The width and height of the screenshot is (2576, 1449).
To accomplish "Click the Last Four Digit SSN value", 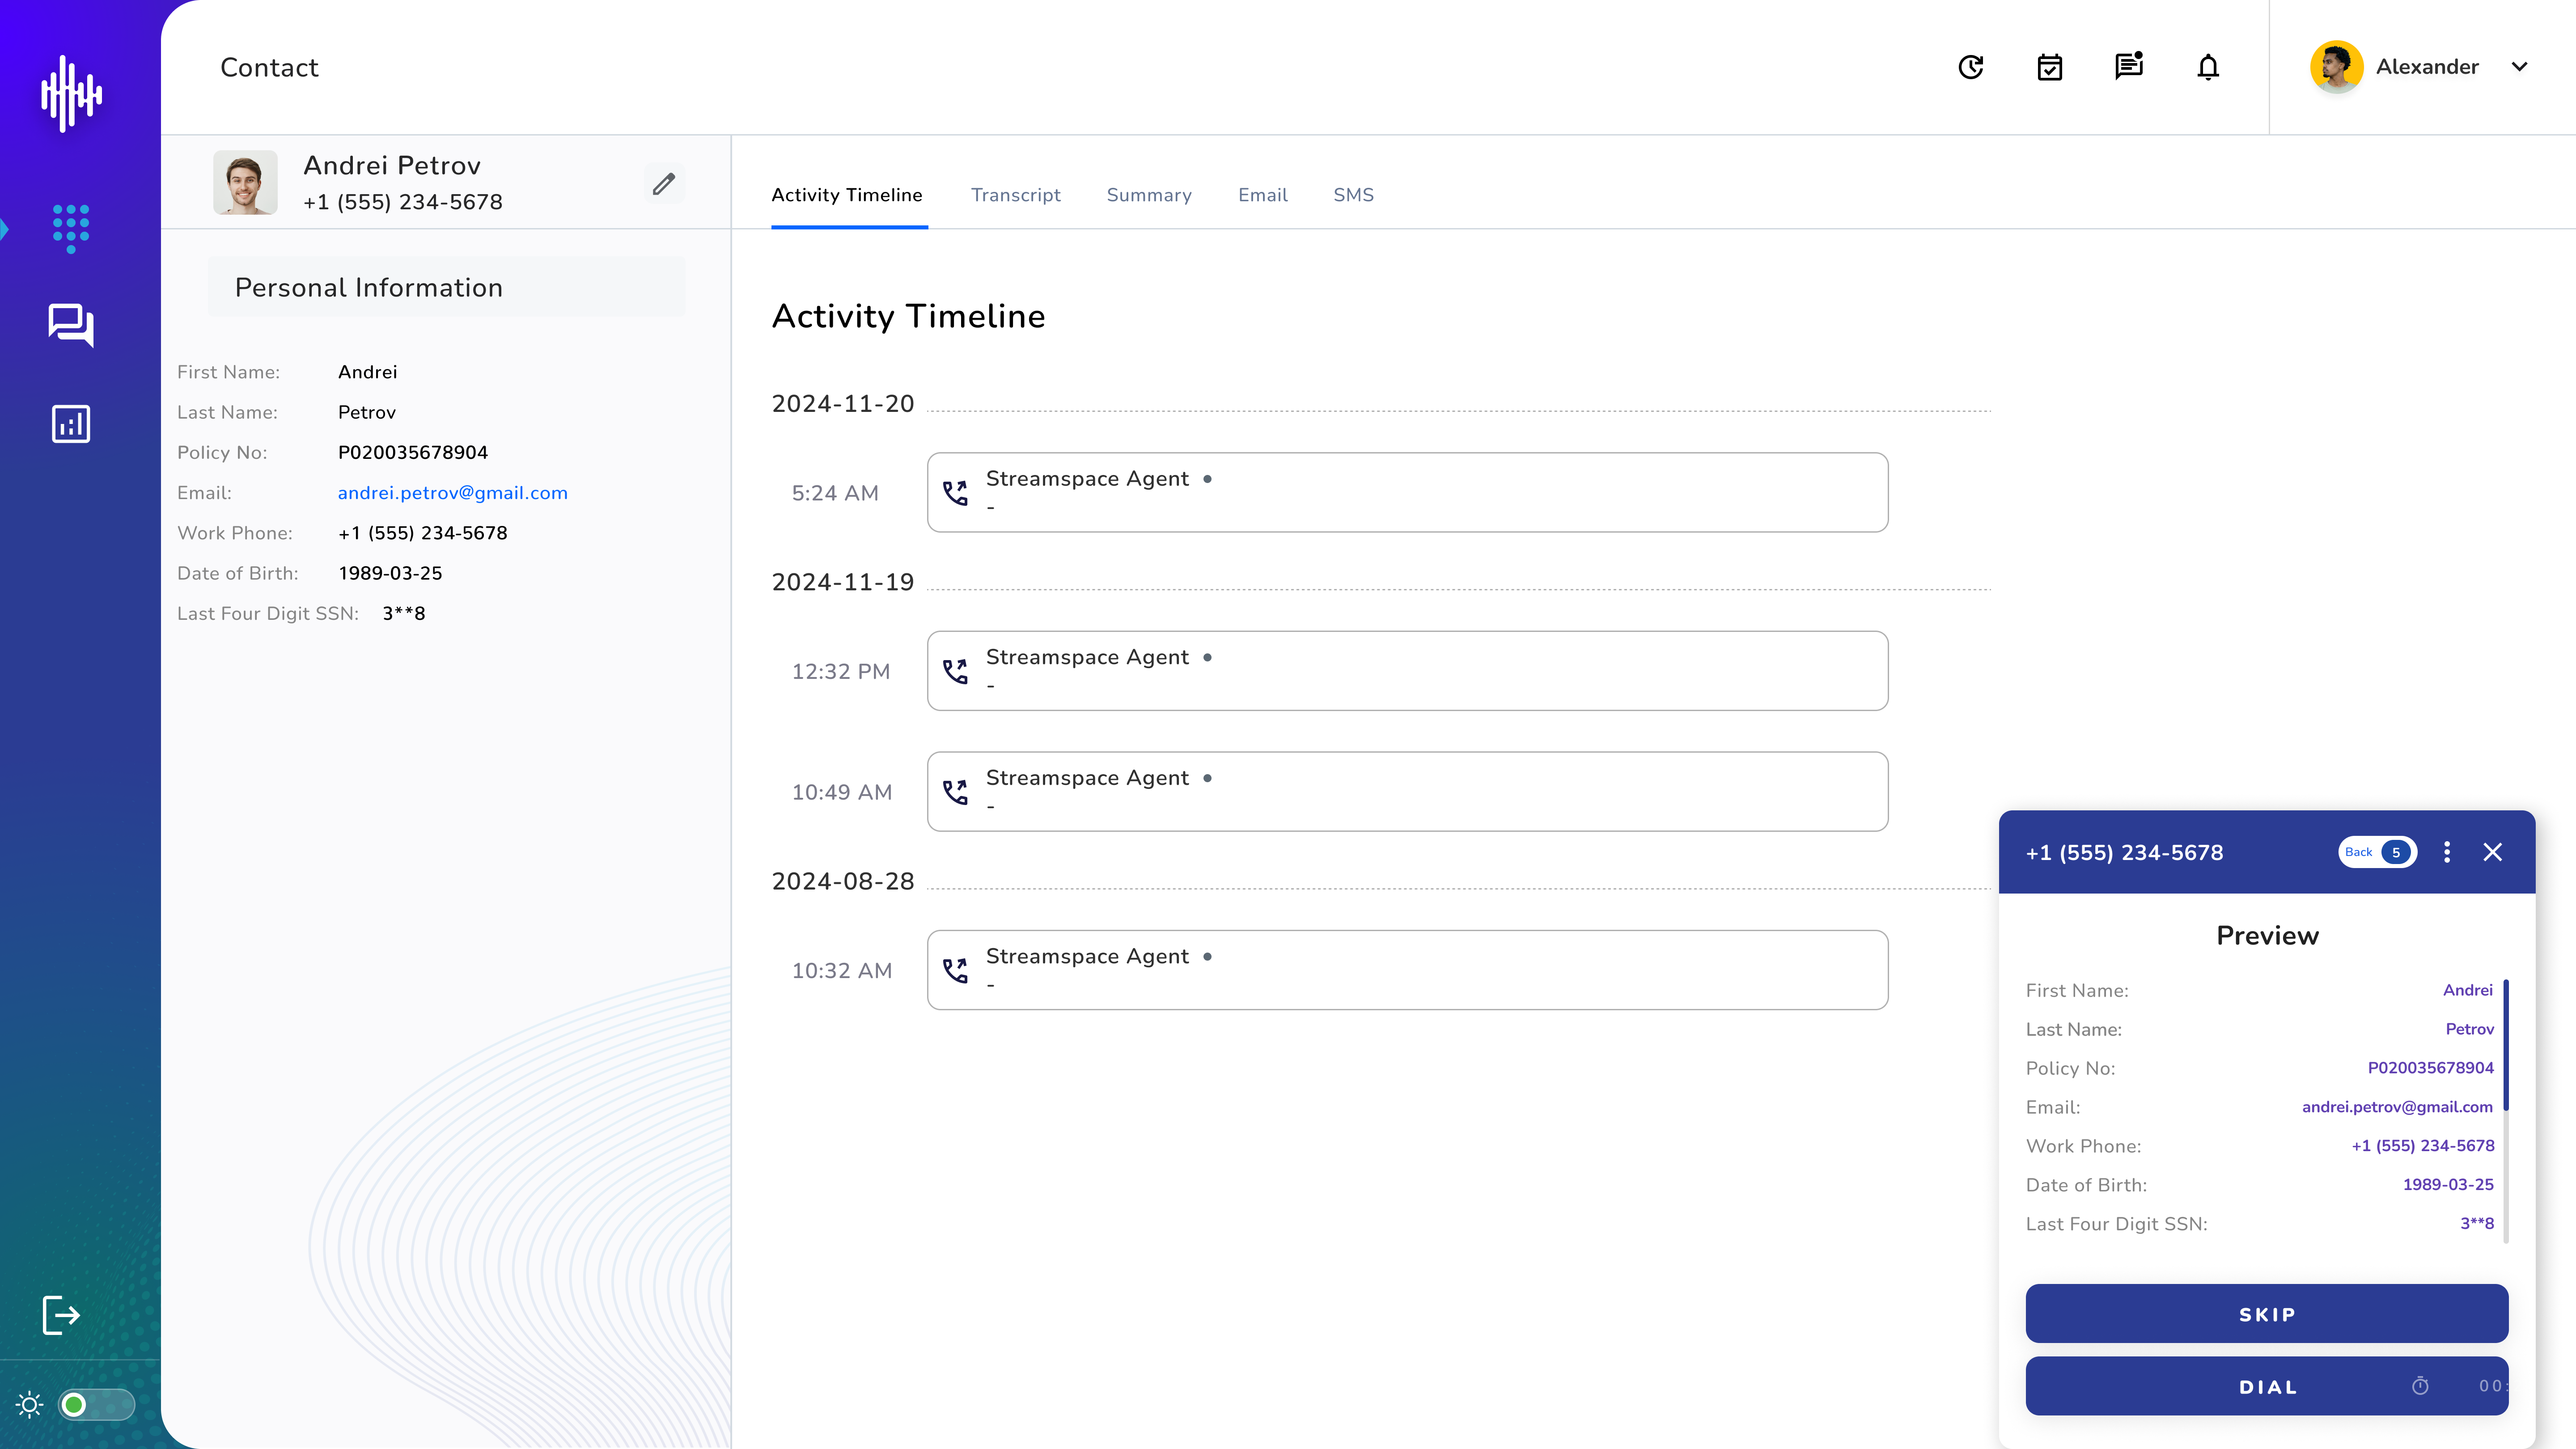I will pos(404,614).
